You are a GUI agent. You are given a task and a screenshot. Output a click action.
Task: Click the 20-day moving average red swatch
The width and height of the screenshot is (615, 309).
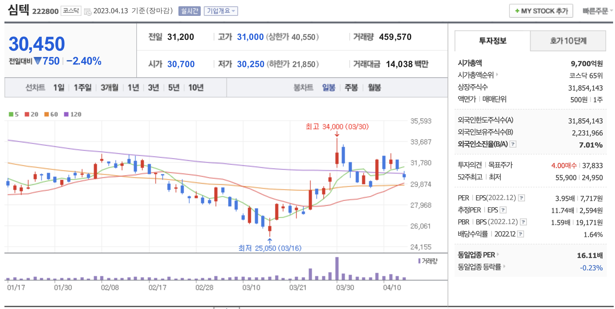click(27, 114)
